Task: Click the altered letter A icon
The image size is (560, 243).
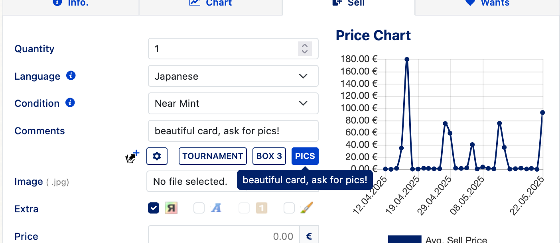Action: click(216, 208)
